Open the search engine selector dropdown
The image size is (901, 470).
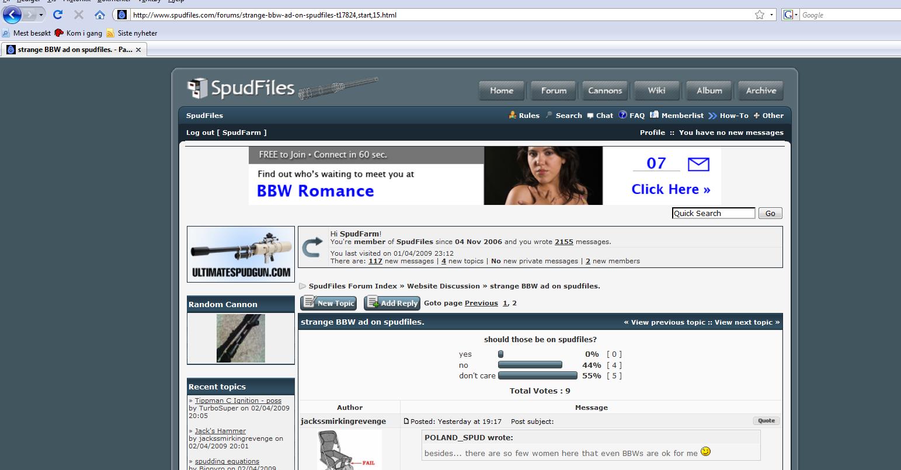[791, 15]
